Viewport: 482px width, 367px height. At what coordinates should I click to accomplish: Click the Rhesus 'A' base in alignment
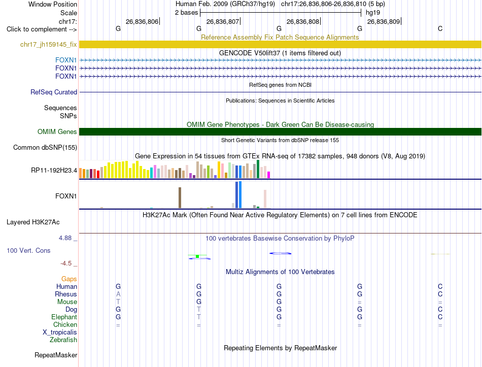tap(118, 294)
